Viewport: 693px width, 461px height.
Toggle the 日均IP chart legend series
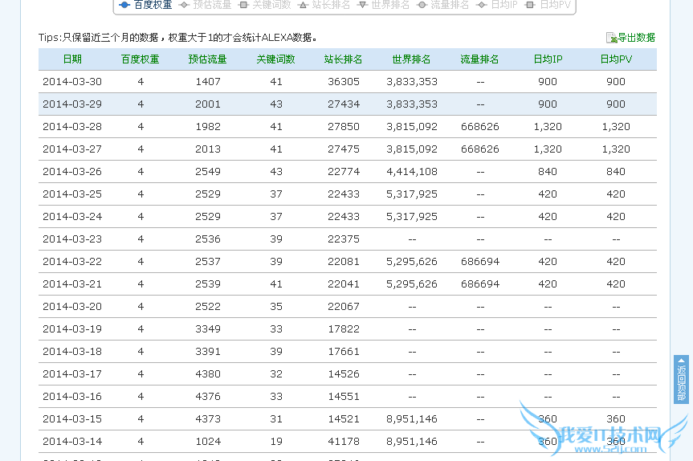[497, 5]
